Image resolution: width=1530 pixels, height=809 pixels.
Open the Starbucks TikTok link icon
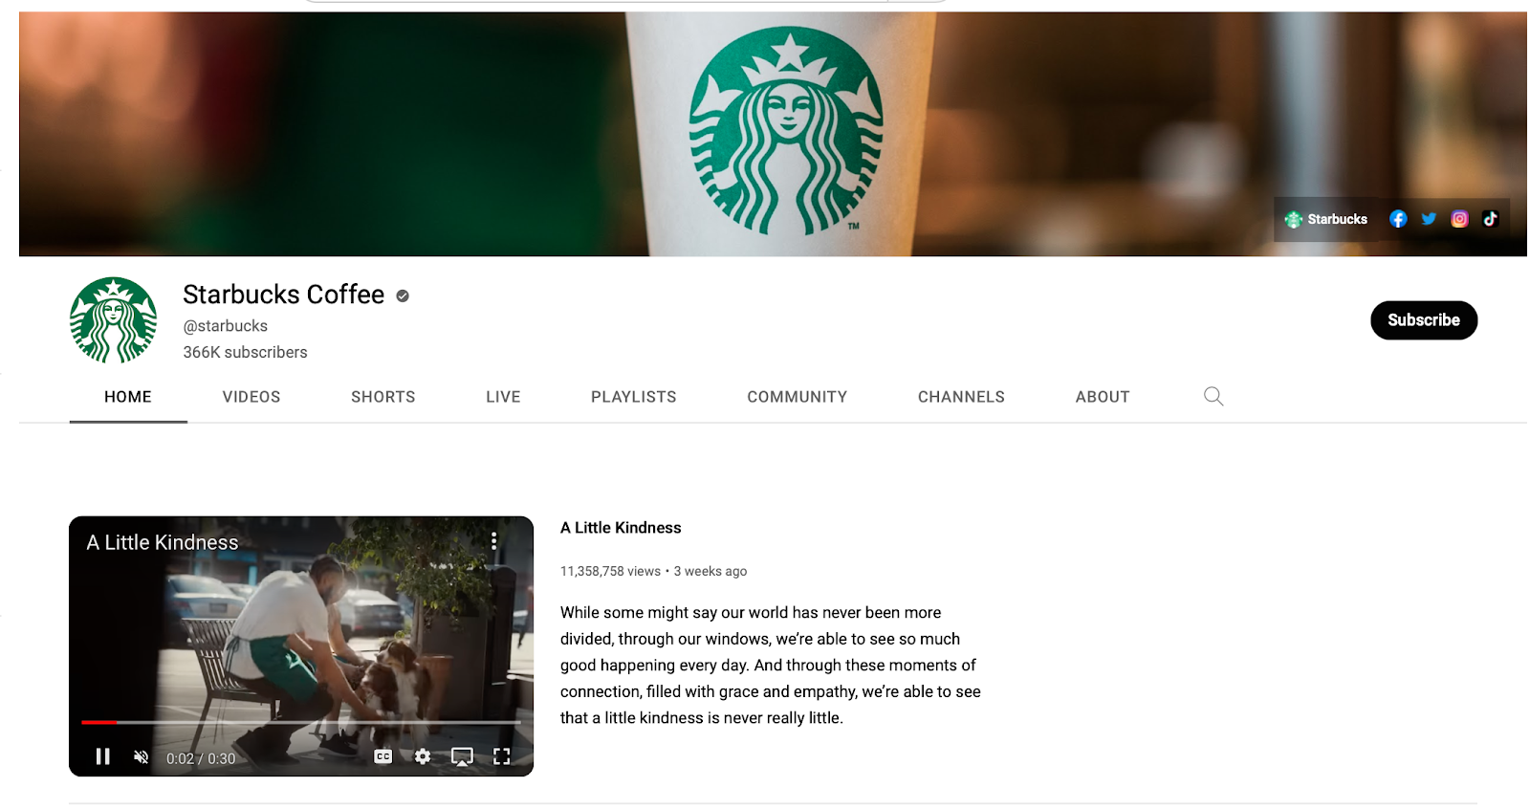point(1490,219)
